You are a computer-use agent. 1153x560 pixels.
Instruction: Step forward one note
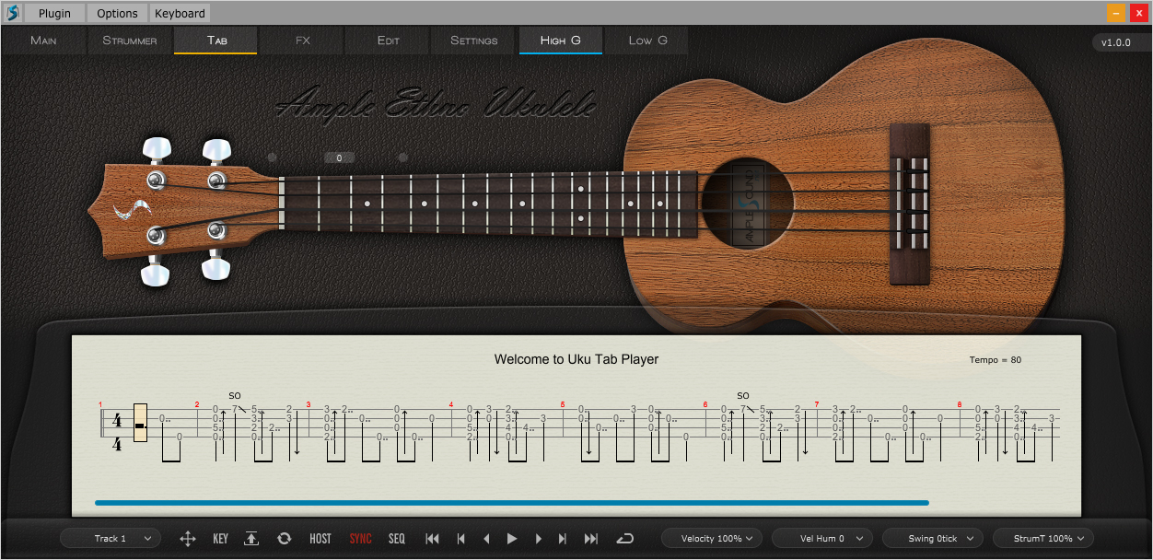pos(539,539)
